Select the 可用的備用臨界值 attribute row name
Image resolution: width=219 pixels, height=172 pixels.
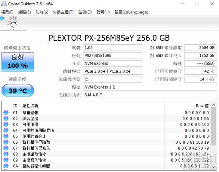pyautogui.click(x=38, y=130)
